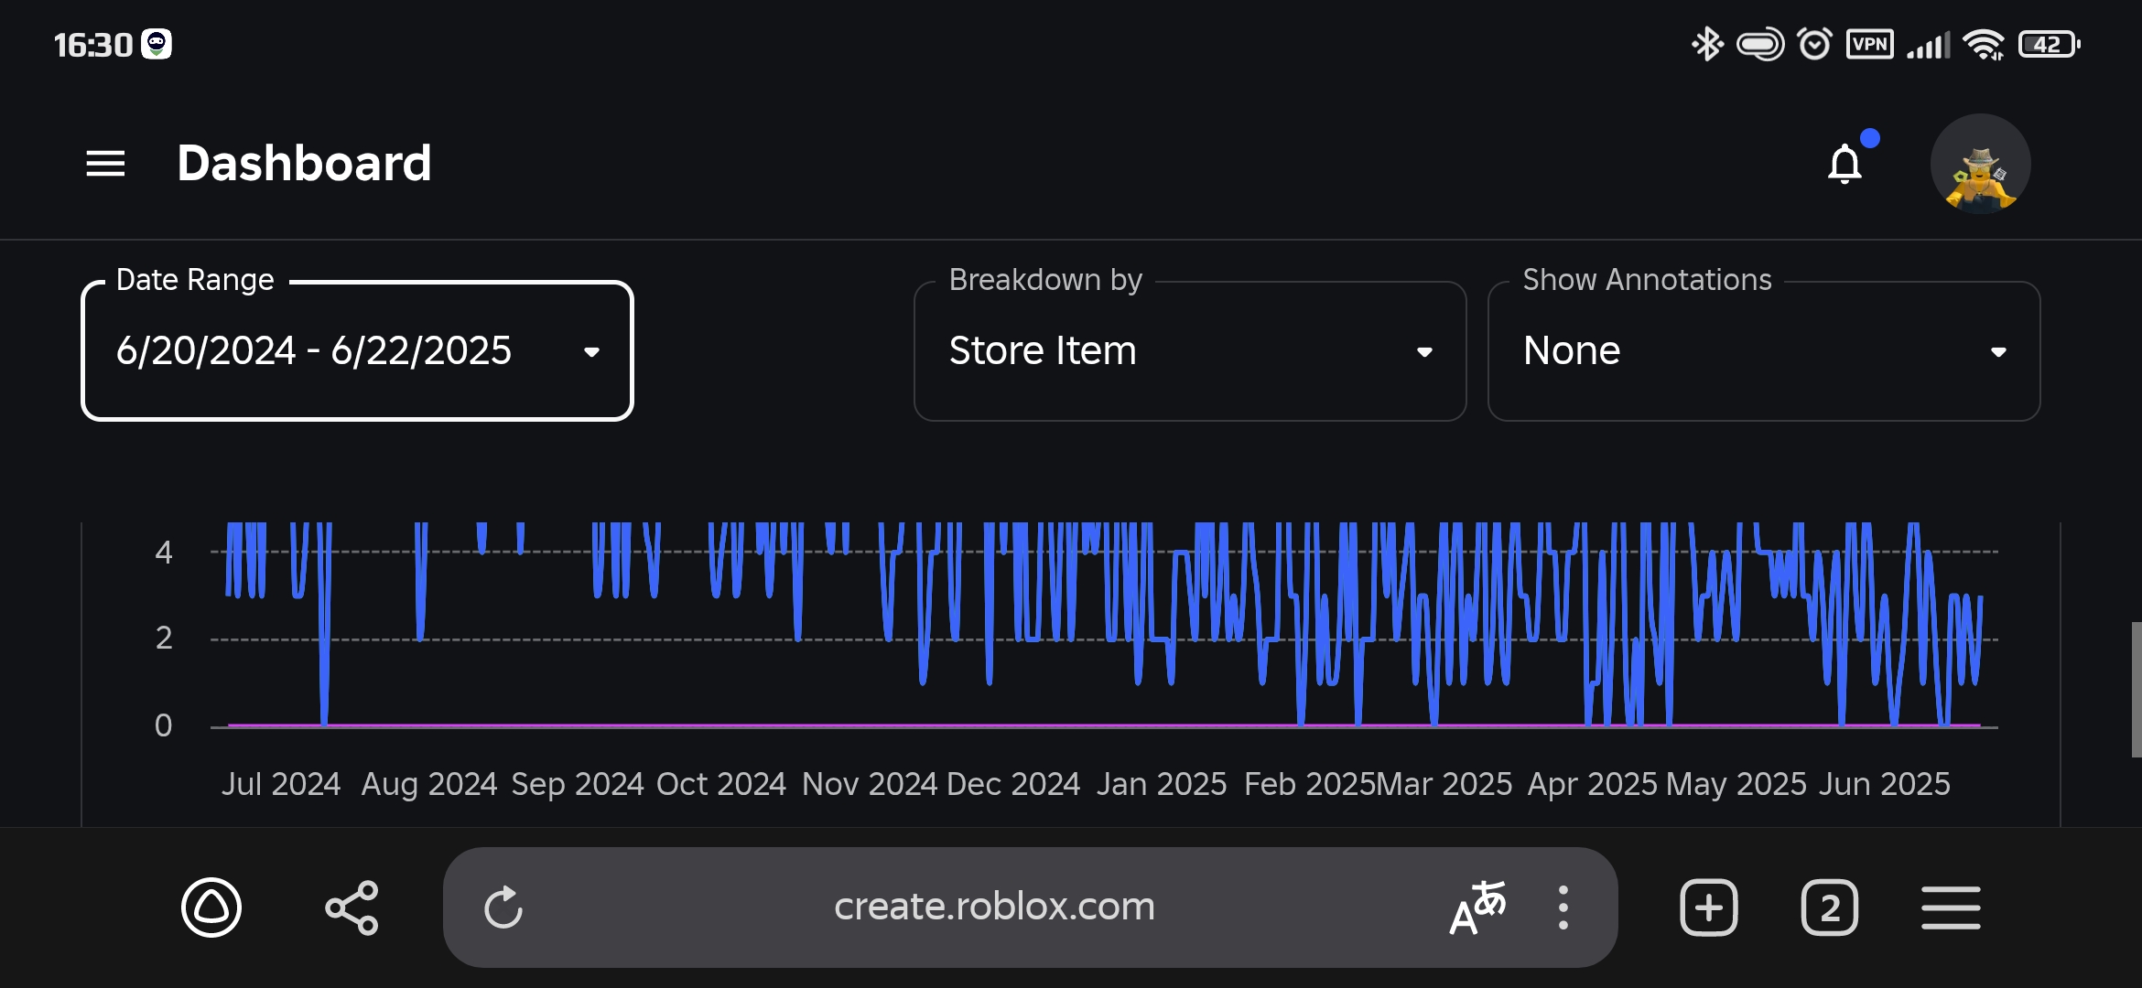Open the user avatar profile menu
2142x988 pixels.
coord(1980,165)
